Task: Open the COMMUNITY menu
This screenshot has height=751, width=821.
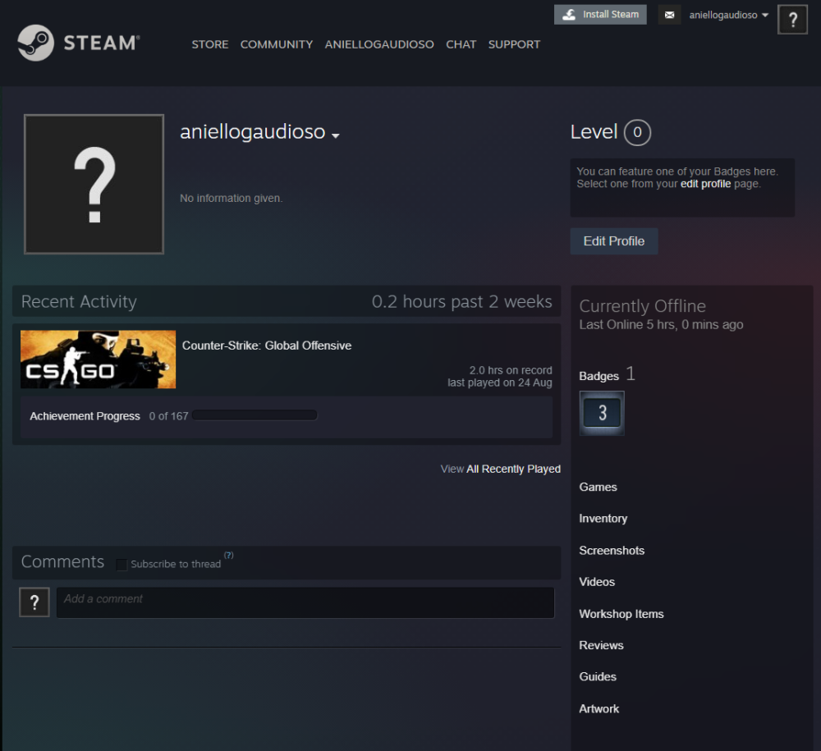Action: tap(277, 44)
